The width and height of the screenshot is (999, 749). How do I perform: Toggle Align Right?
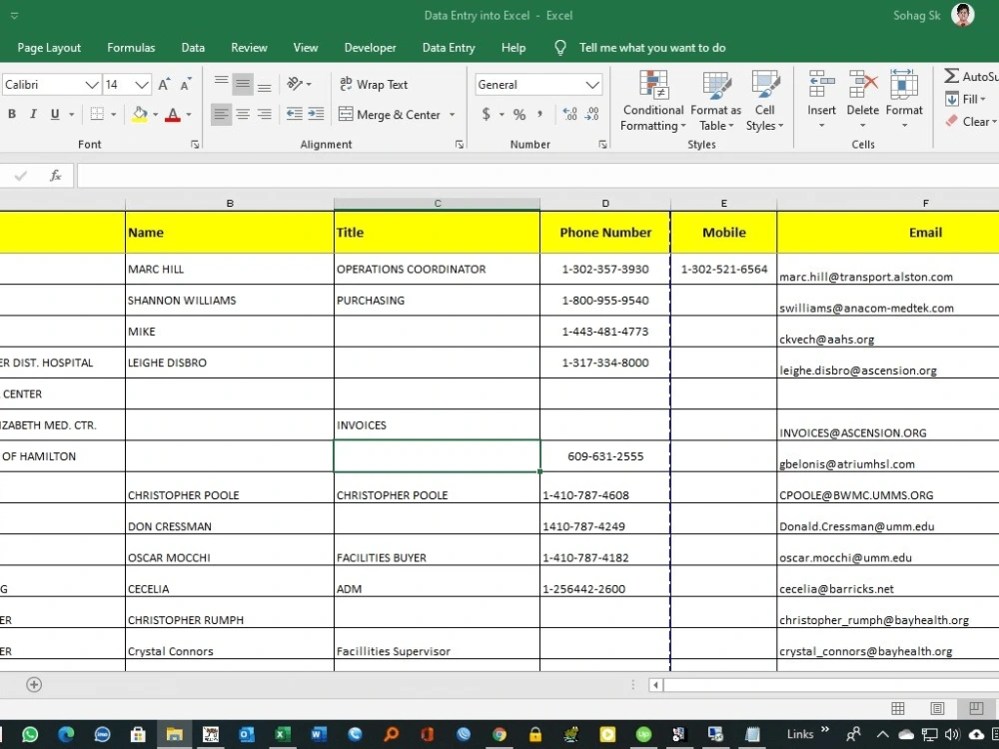tap(265, 114)
